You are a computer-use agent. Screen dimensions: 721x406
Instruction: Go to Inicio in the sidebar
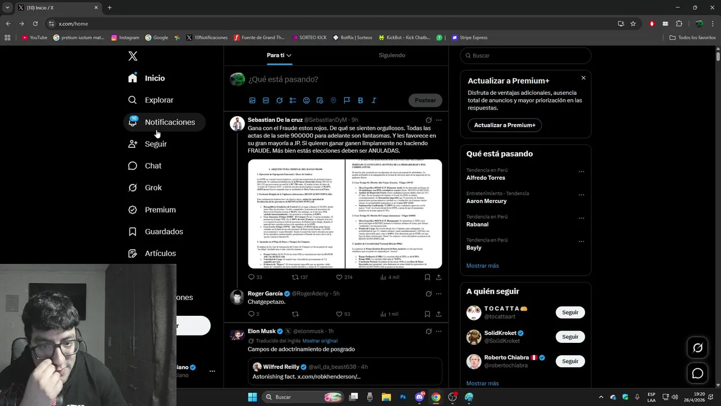point(147,78)
